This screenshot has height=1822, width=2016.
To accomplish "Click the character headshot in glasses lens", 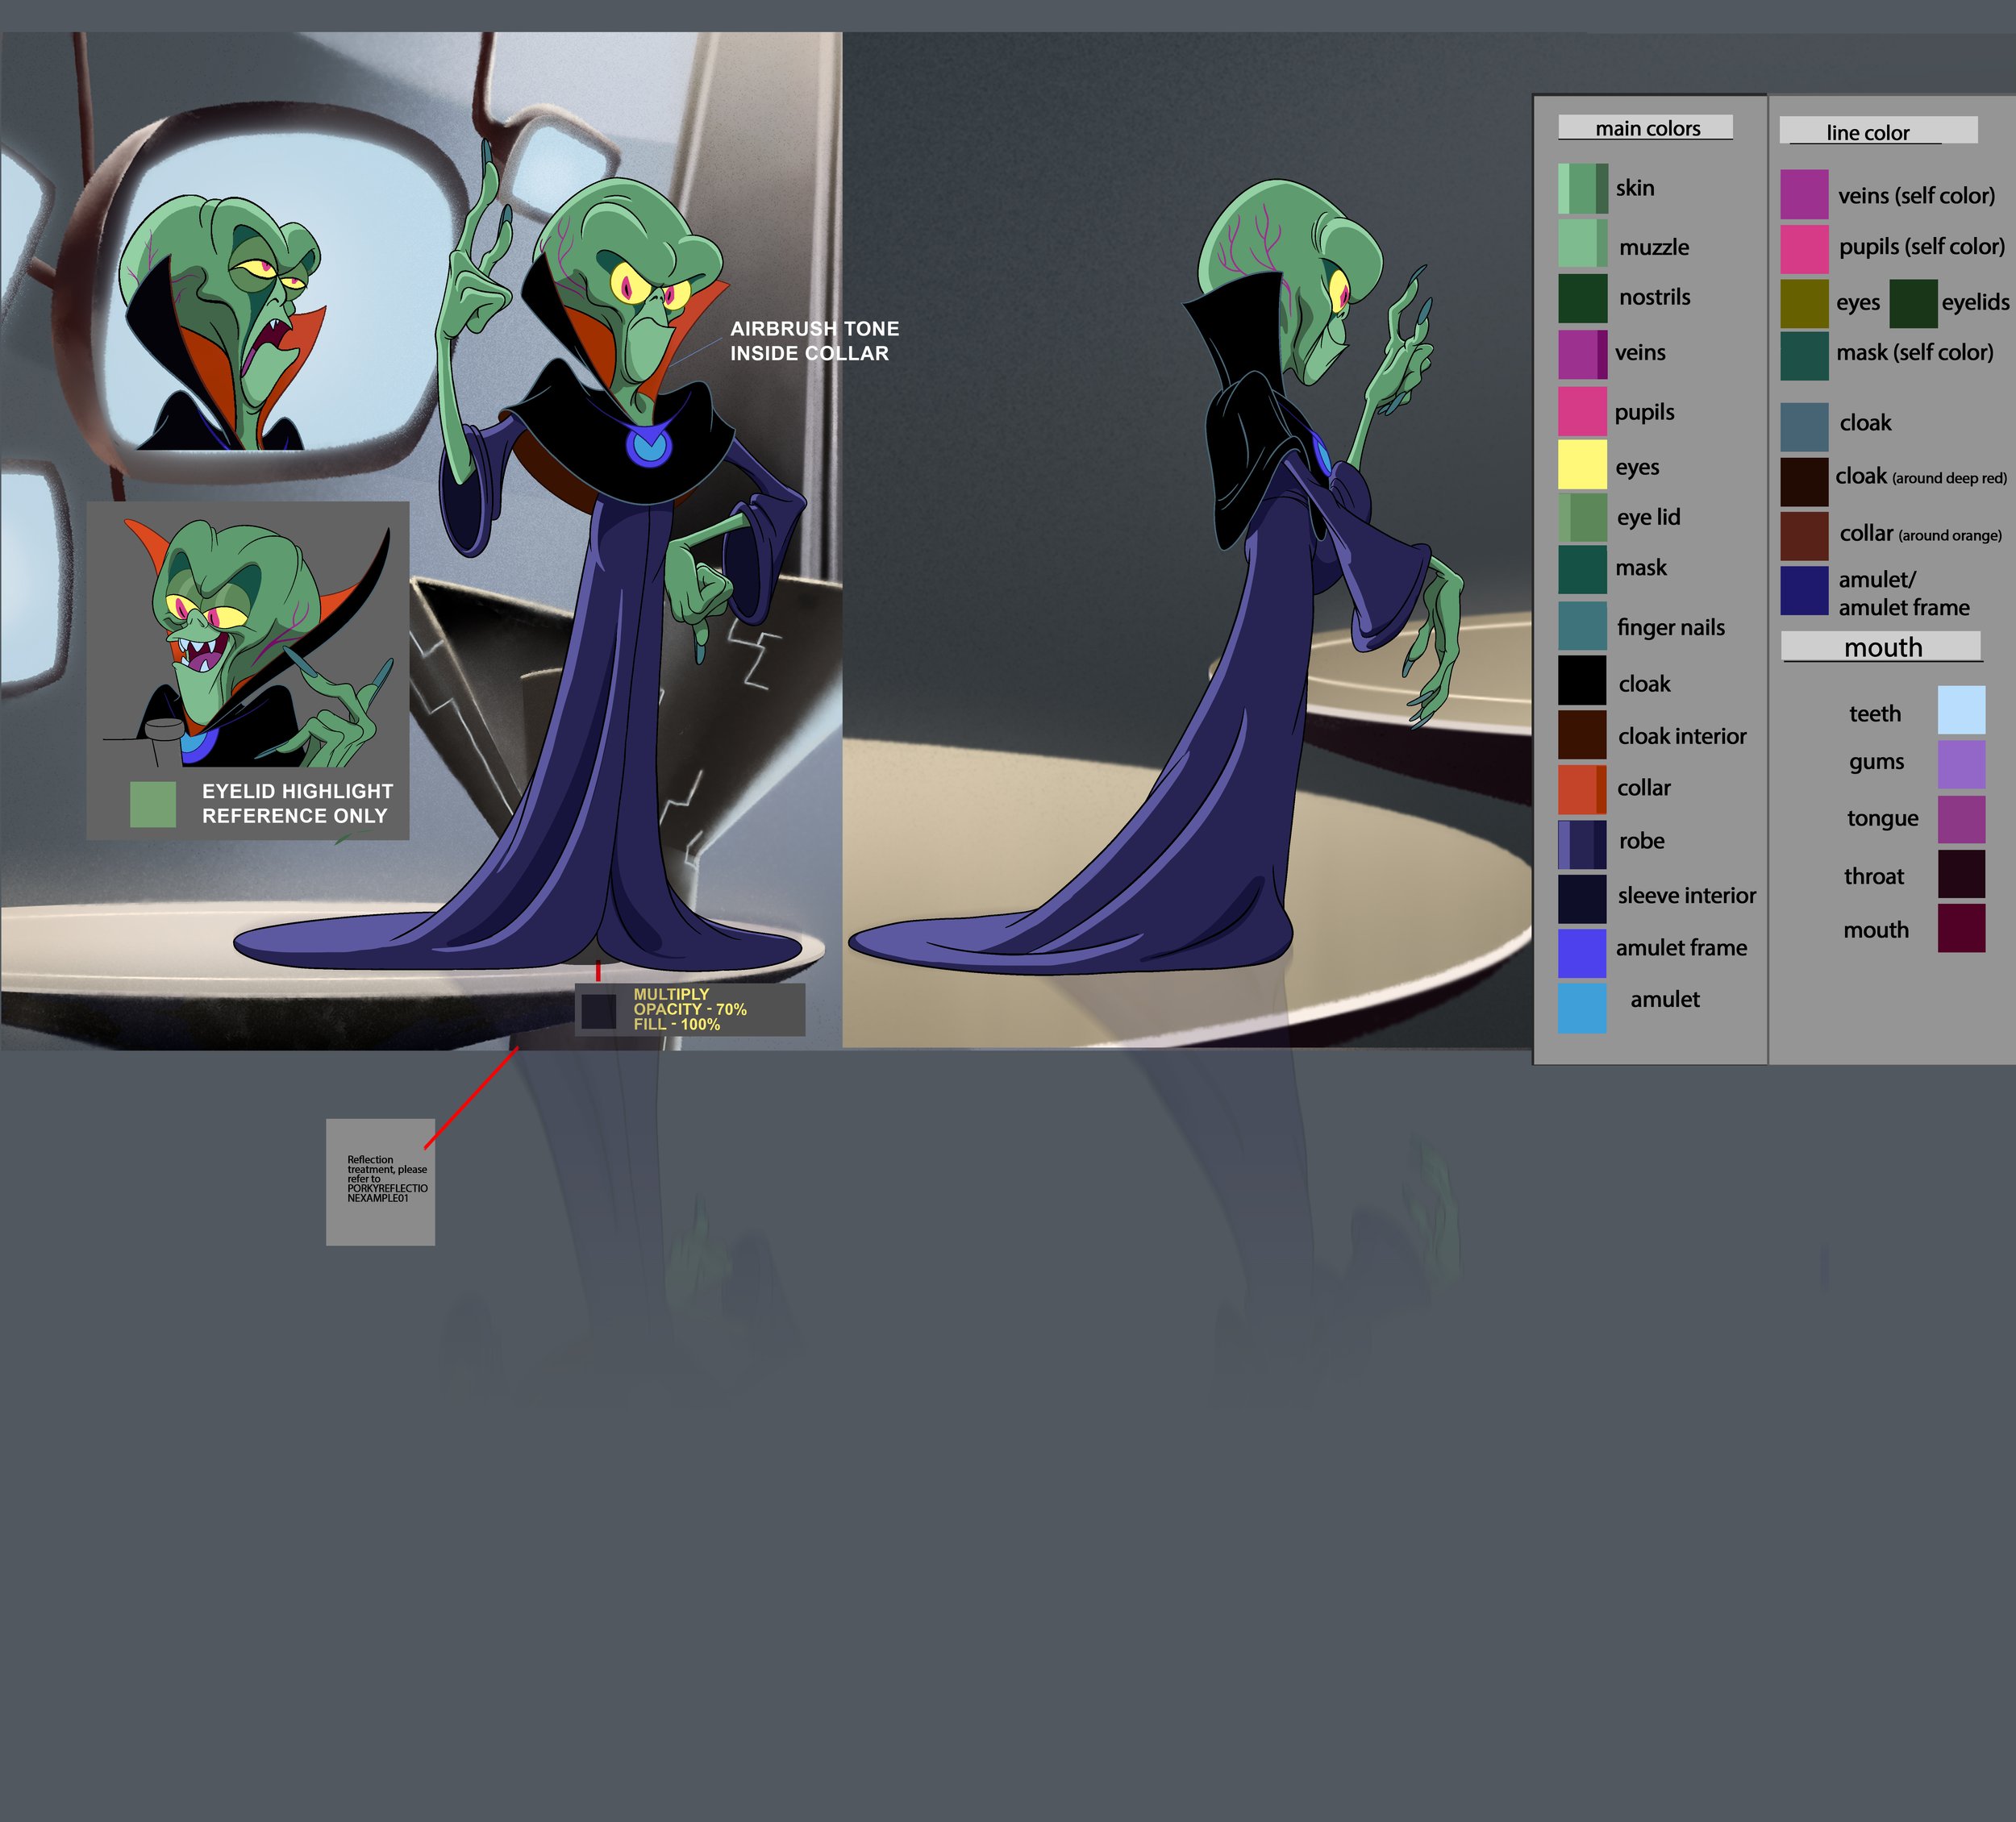I will [x=225, y=322].
